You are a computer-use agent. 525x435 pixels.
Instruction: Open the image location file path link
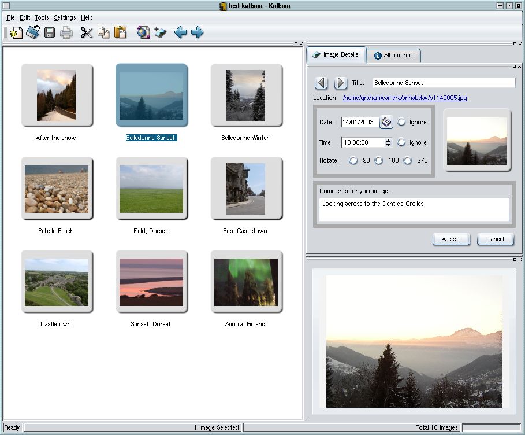point(404,98)
